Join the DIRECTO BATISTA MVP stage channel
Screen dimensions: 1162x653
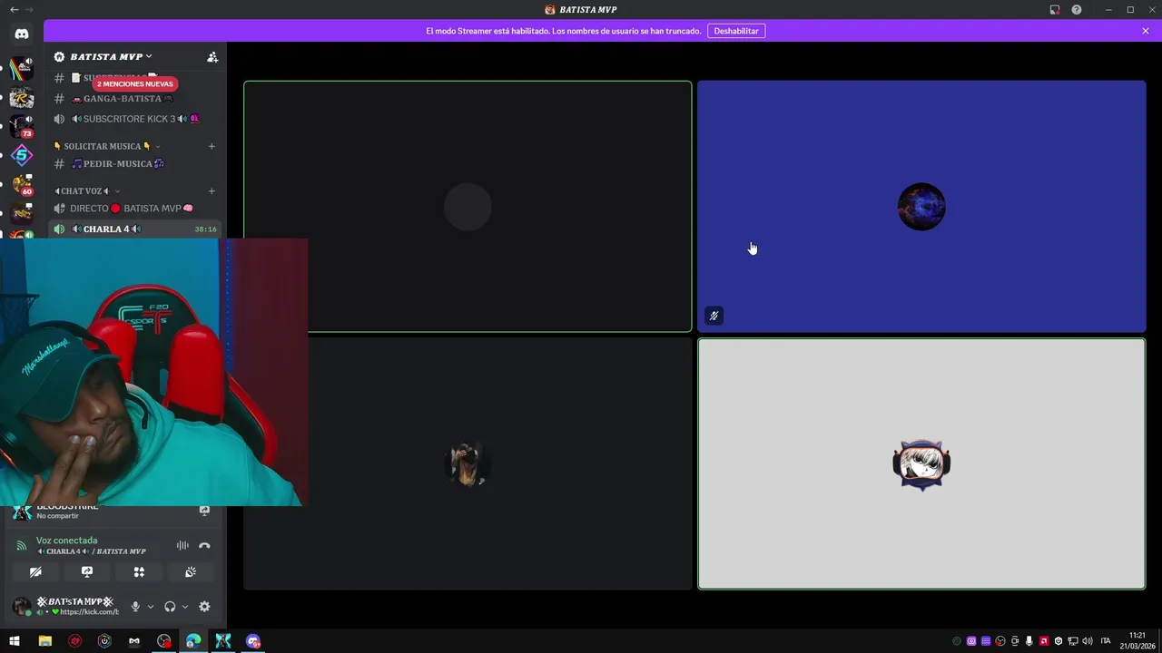(134, 209)
